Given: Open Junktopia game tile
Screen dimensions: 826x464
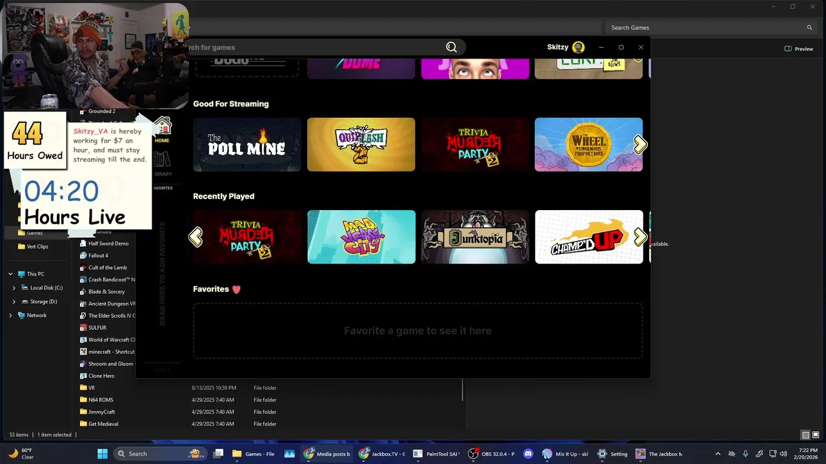Looking at the screenshot, I should (475, 237).
